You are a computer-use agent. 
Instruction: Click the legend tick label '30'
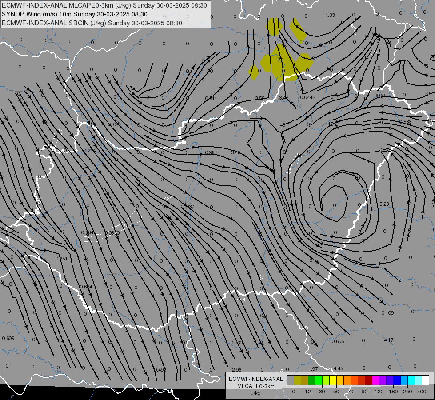[x=322, y=392]
